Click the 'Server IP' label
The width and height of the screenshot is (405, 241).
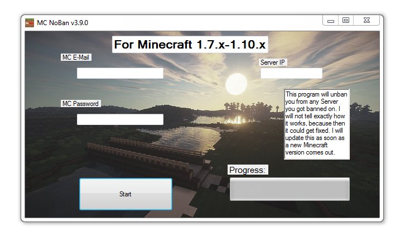(x=273, y=62)
